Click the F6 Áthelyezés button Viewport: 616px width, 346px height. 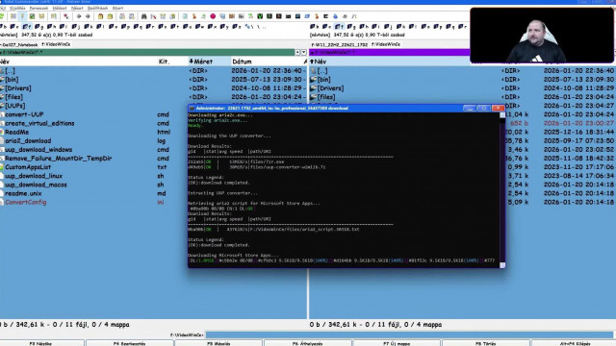tap(308, 343)
